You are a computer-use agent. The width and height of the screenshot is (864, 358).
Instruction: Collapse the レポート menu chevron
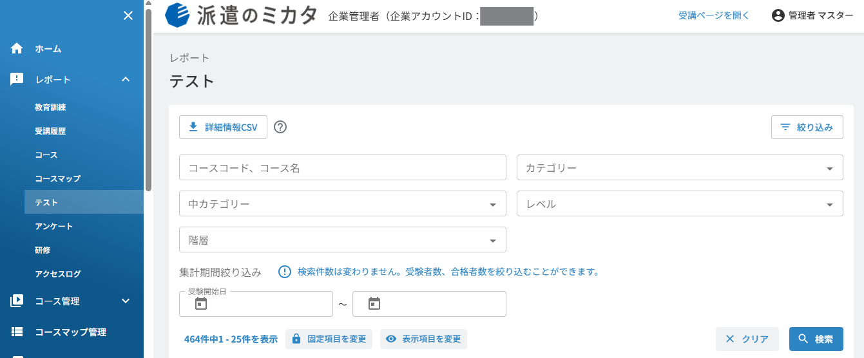[x=126, y=80]
